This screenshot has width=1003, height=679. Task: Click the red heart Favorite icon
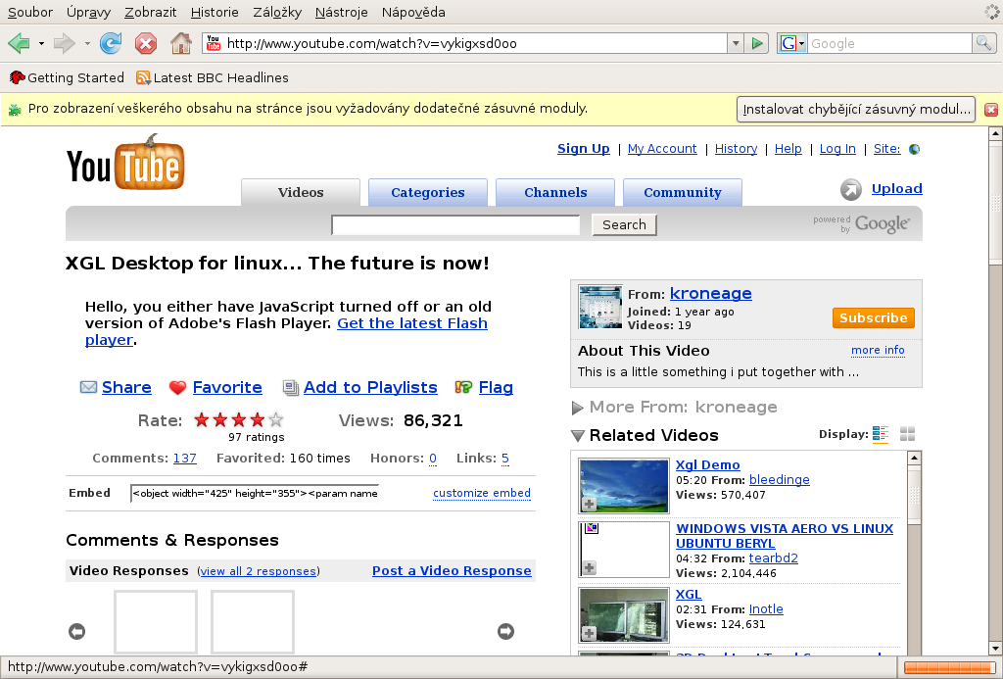(x=177, y=387)
